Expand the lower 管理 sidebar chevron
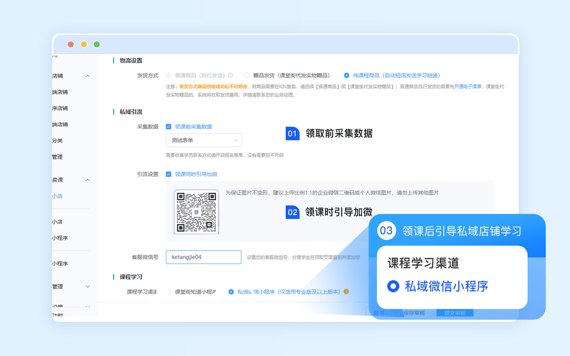Screen dimensions: 570x356 (x=88, y=286)
